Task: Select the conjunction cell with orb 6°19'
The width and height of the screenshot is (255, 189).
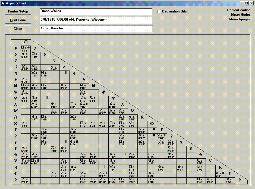Action: pyautogui.click(x=113, y=105)
